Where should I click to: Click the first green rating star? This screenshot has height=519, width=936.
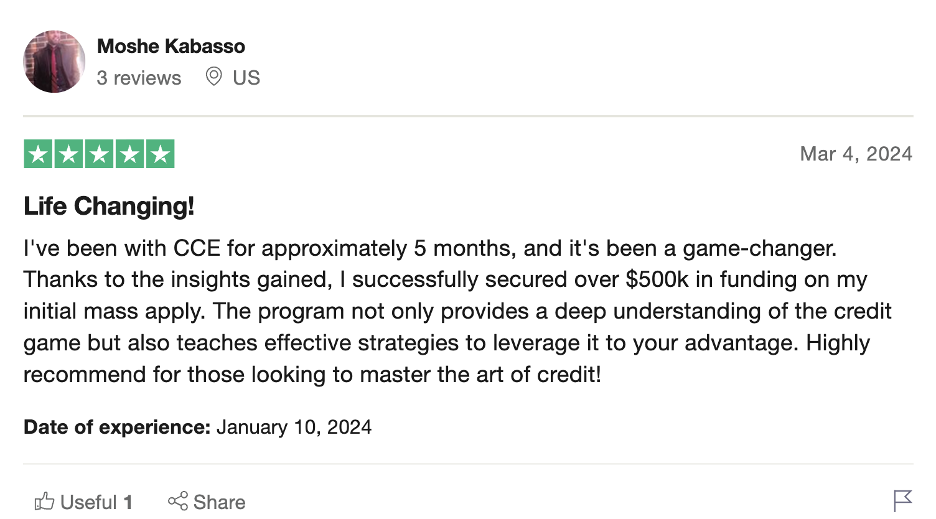38,154
